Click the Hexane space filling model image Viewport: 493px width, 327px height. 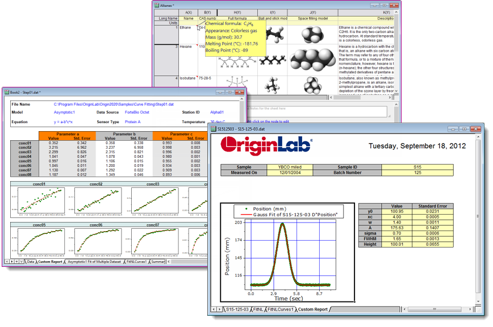point(313,60)
